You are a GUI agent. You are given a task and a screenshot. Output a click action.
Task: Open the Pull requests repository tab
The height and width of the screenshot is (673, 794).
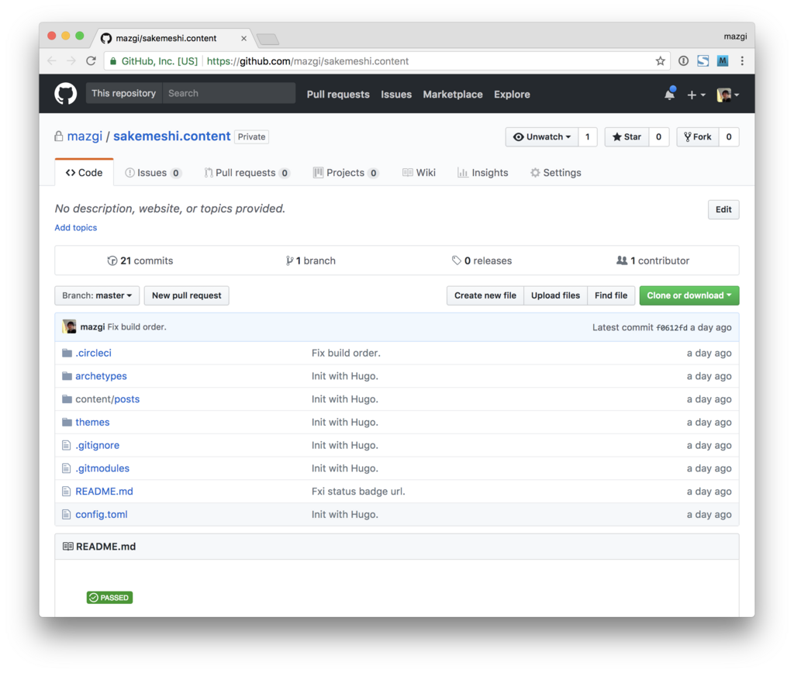click(x=247, y=173)
